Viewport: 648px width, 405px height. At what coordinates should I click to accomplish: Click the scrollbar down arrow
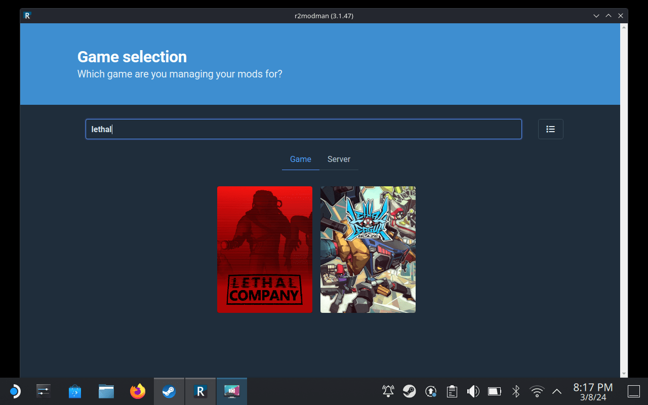(x=624, y=374)
